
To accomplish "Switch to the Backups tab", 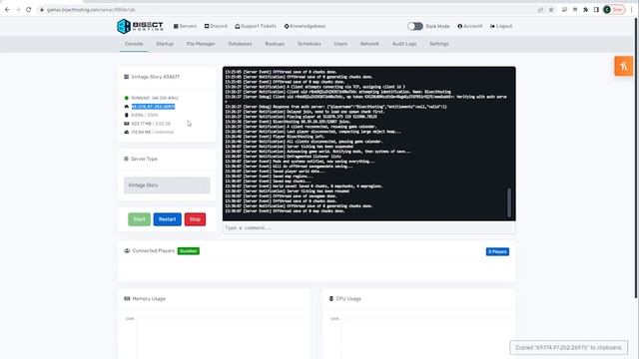I will coord(275,44).
